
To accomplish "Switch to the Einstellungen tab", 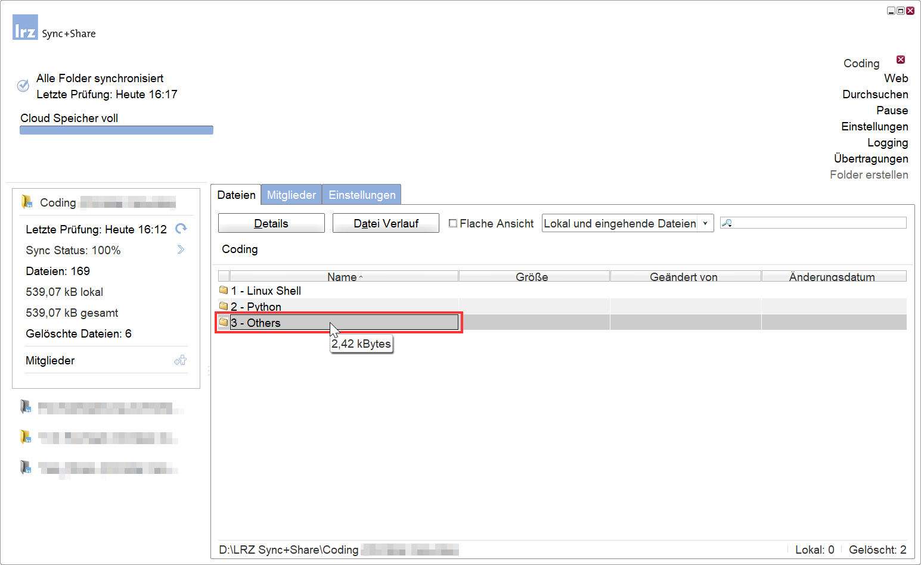I will coord(362,195).
